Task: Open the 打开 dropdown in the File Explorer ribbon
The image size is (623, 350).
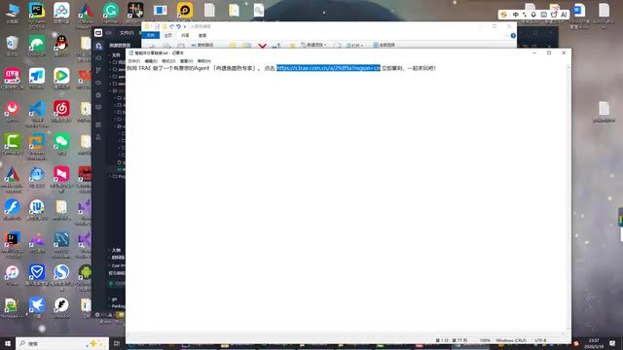Action: pyautogui.click(x=354, y=46)
